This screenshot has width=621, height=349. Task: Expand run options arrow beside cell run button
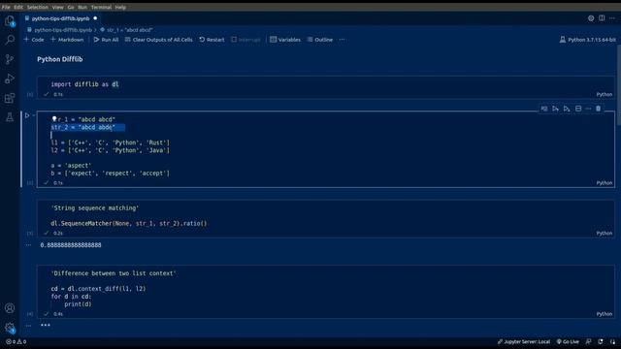pyautogui.click(x=34, y=115)
